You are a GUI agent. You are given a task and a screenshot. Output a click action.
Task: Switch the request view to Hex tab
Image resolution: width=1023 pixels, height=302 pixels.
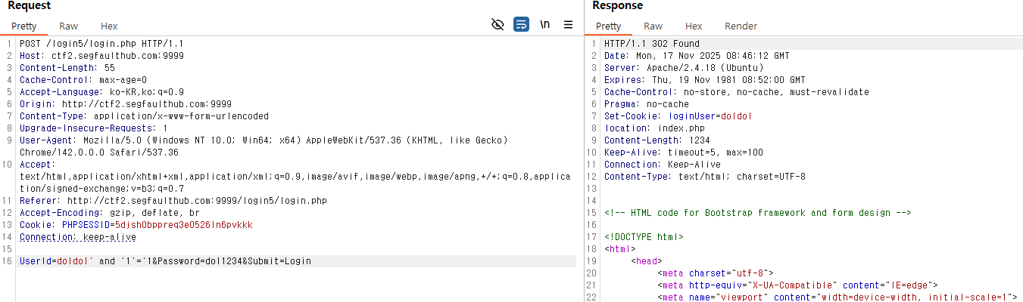pos(109,26)
